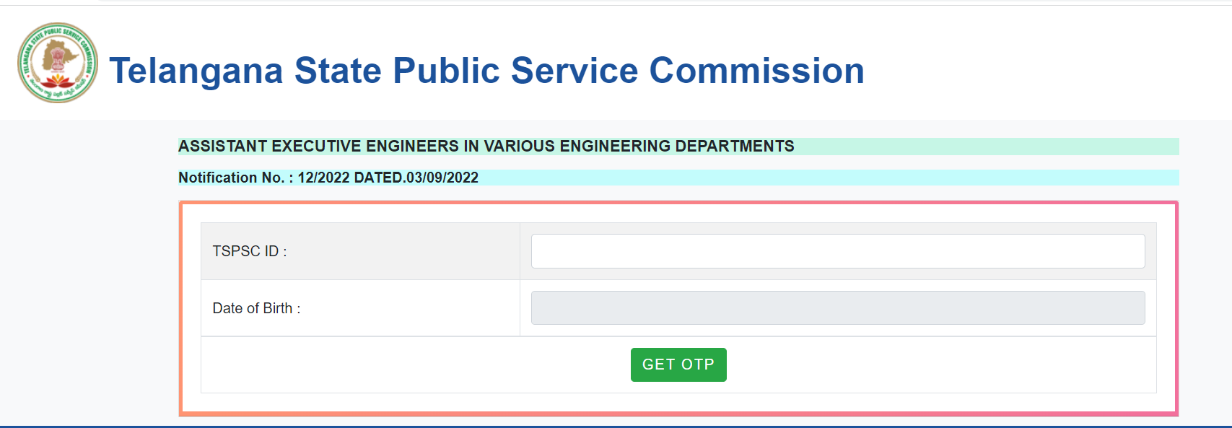Click the blank area right of GET OTP
Viewport: 1232px width, 428px height.
[x=941, y=364]
